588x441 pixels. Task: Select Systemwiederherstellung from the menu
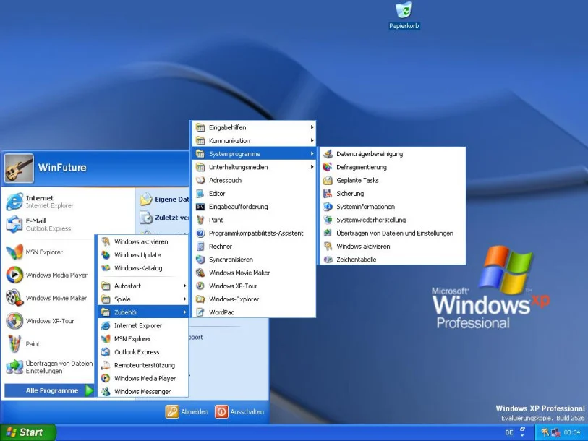(x=371, y=220)
